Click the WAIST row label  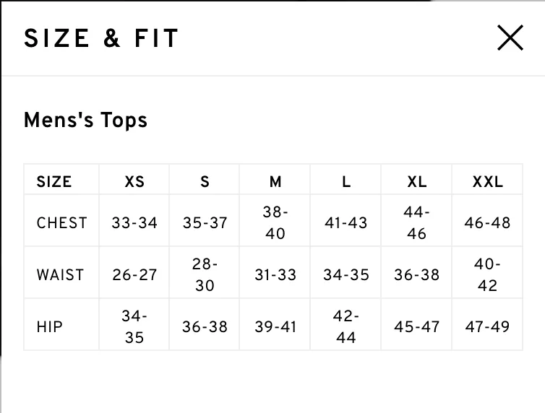click(x=60, y=274)
